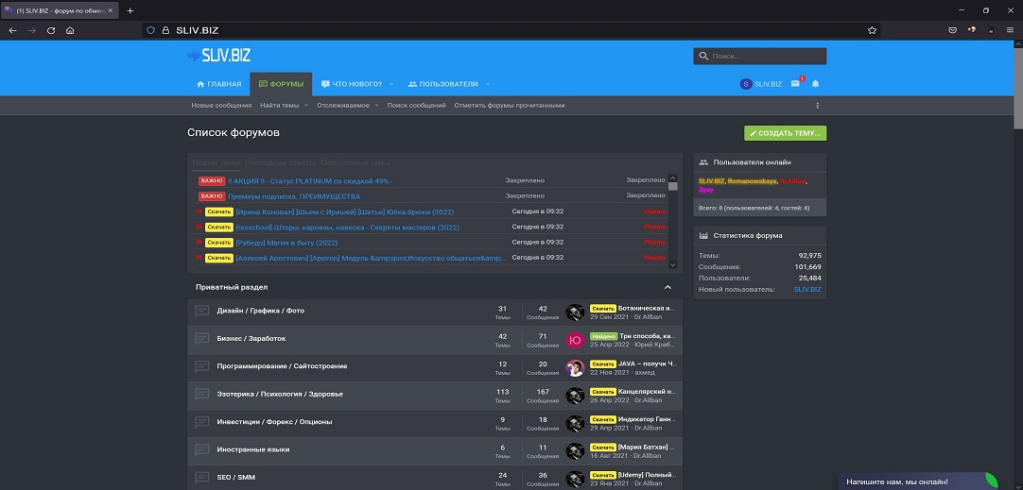This screenshot has width=1023, height=490.
Task: Open ахмед's avatar in Программирование row
Action: coord(575,368)
